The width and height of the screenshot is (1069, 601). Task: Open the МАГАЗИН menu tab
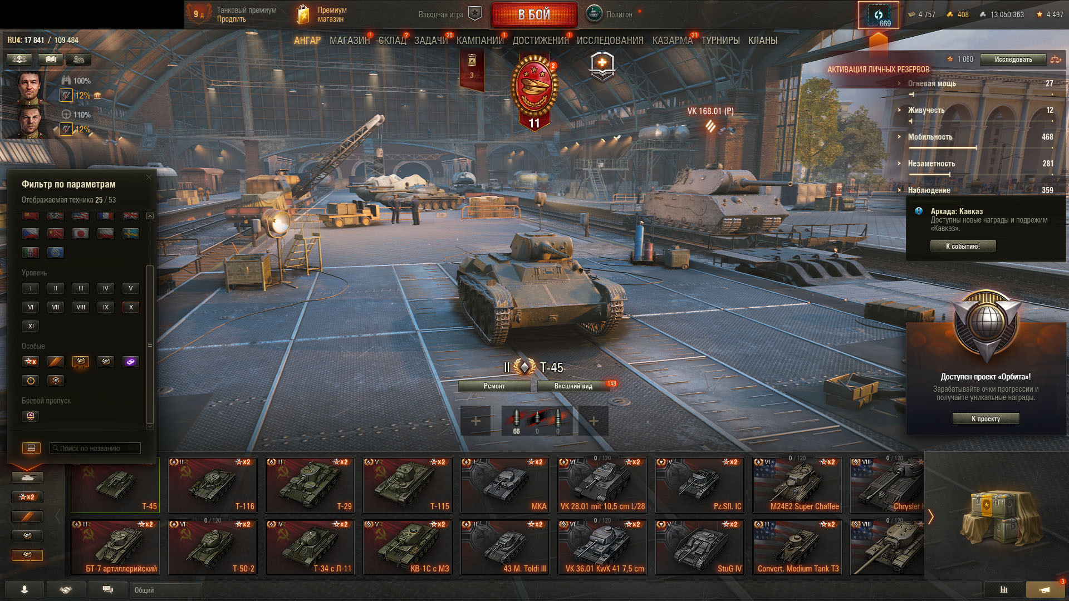[350, 41]
